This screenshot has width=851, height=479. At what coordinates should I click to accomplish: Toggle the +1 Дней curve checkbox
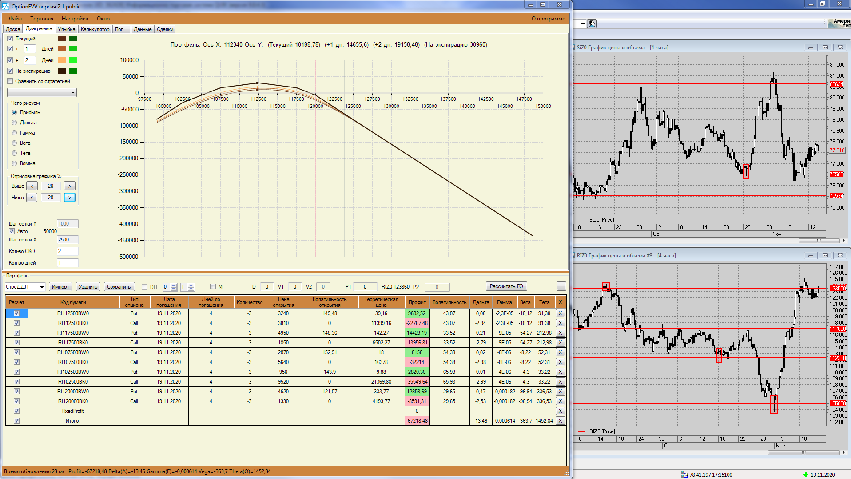point(10,49)
